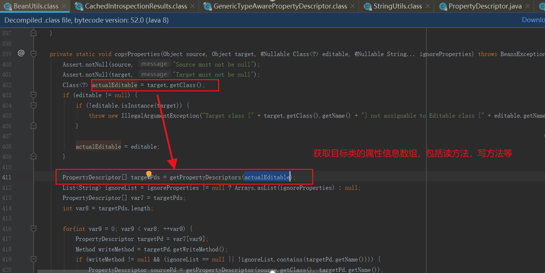Viewport: 545px width, 273px height.
Task: Collapse the if (editable != null) block fold arrow
Action: [x=33, y=95]
